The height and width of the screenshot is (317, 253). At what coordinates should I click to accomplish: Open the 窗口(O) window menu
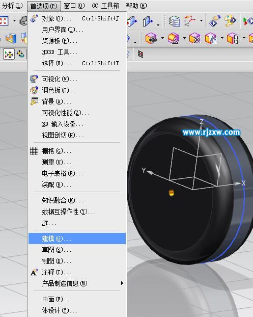pyautogui.click(x=74, y=6)
